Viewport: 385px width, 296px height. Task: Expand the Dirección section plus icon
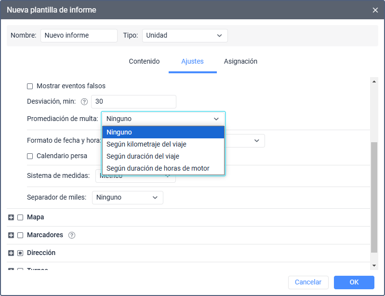[x=11, y=253]
